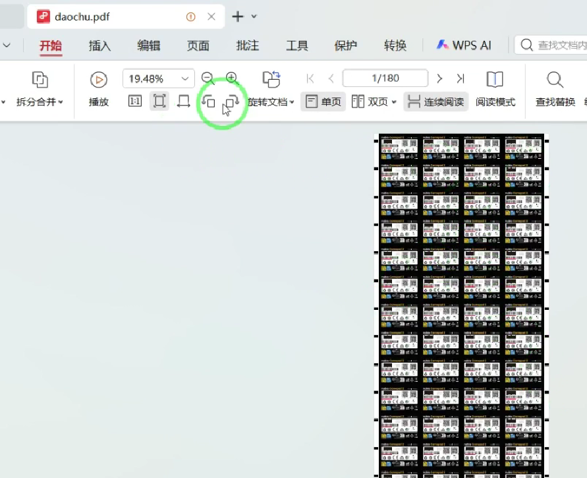Expand the Rotate Document dropdown arrow
This screenshot has height=478, width=587.
tap(292, 102)
